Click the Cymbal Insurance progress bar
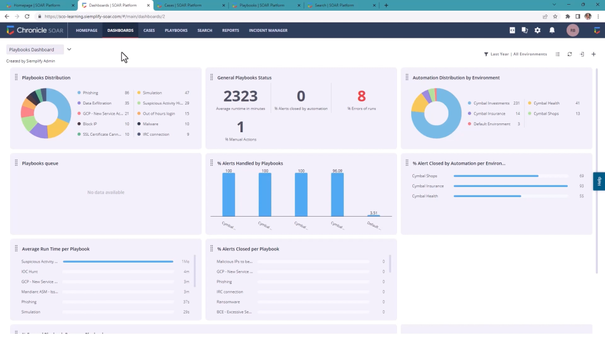605x340 pixels. click(510, 186)
